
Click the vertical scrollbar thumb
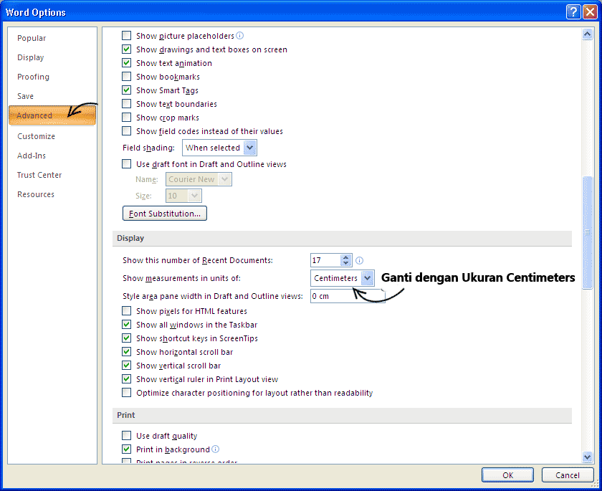coord(588,232)
